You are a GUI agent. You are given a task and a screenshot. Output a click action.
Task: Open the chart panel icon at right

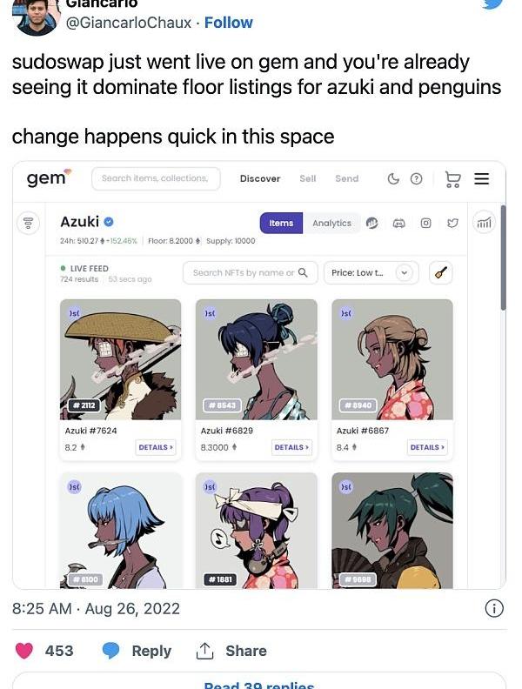[x=484, y=223]
